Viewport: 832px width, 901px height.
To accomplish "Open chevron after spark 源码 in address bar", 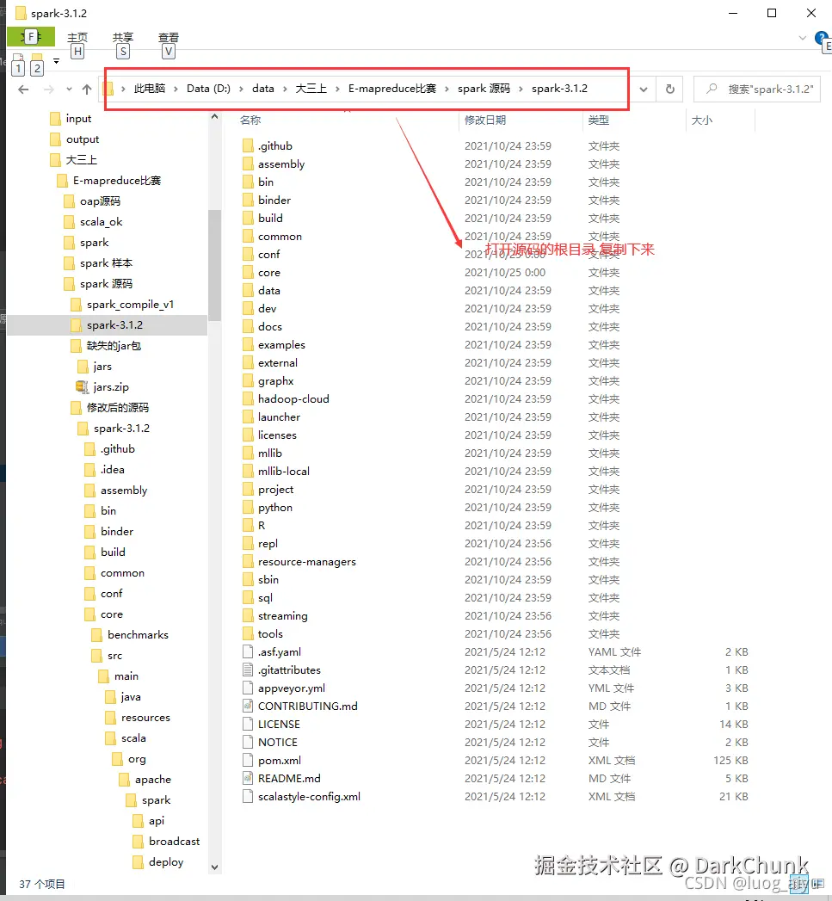I will coord(521,89).
